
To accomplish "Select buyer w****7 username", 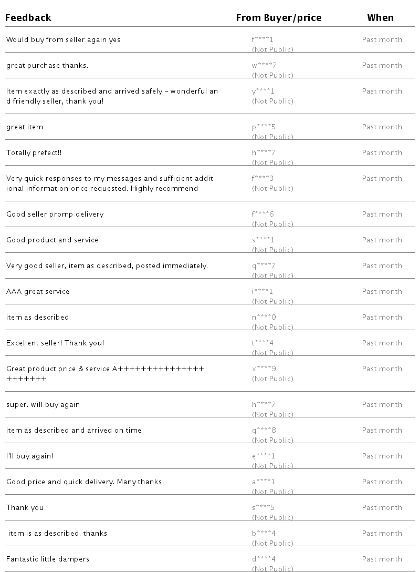I will pyautogui.click(x=264, y=66).
